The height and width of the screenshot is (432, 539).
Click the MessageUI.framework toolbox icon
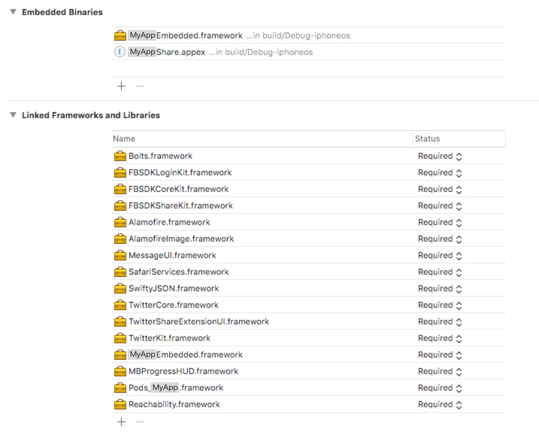coord(120,256)
